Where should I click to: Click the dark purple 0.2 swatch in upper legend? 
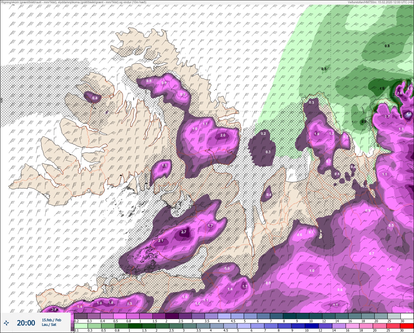click(x=81, y=316)
